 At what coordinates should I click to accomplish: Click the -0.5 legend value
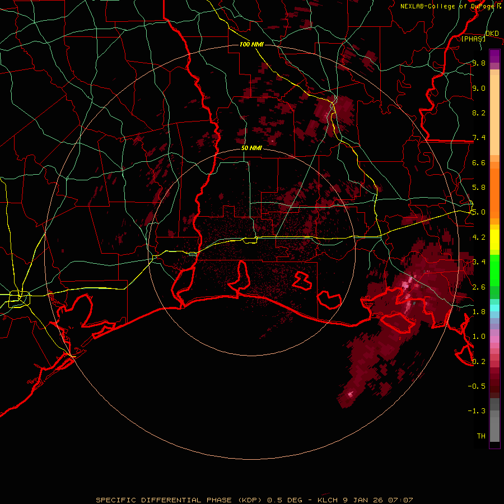pos(477,386)
